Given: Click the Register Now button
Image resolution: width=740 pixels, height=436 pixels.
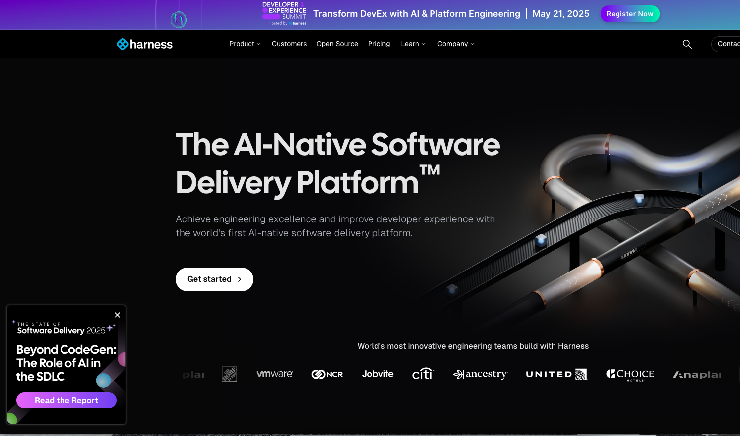Looking at the screenshot, I should (x=630, y=14).
